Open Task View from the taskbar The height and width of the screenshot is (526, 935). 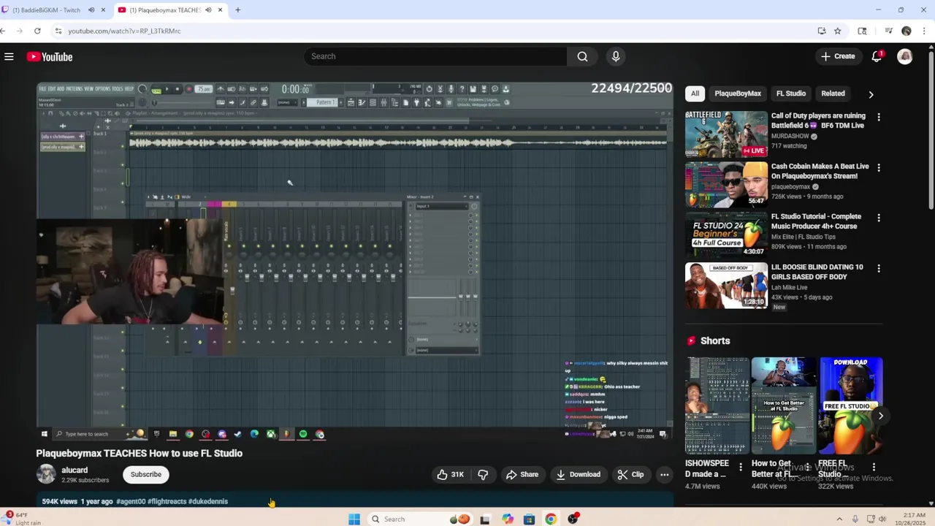(x=484, y=519)
